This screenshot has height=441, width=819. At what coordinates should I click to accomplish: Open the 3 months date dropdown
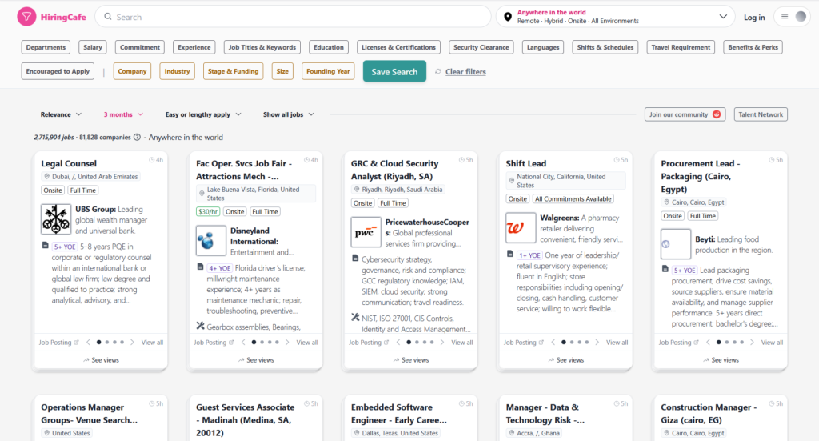click(x=123, y=114)
